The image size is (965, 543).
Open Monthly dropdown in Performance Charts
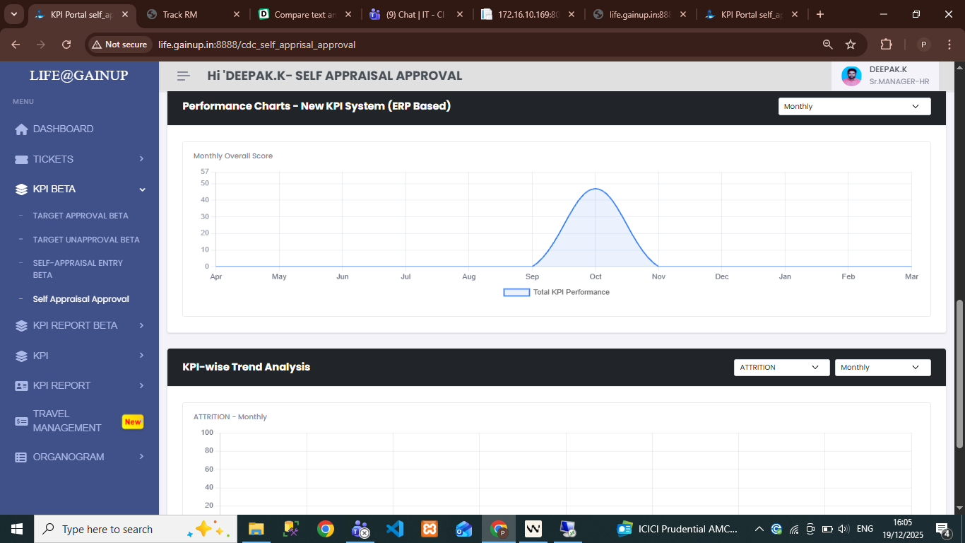(x=854, y=107)
